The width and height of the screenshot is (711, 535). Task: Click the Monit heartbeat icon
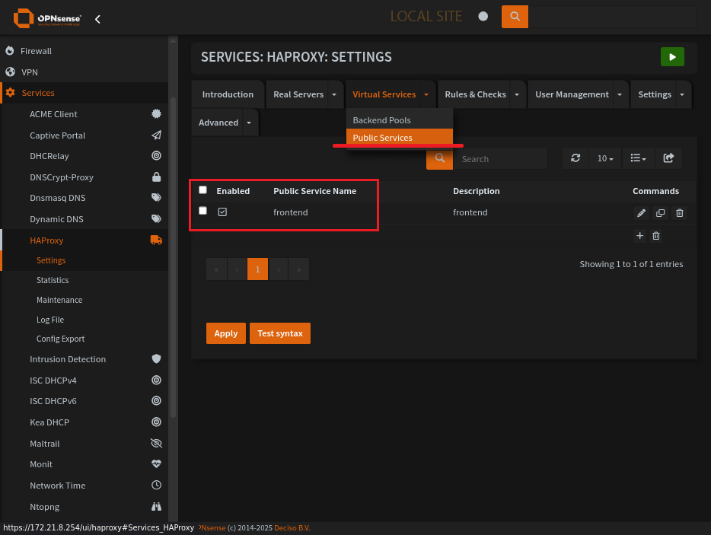(157, 463)
